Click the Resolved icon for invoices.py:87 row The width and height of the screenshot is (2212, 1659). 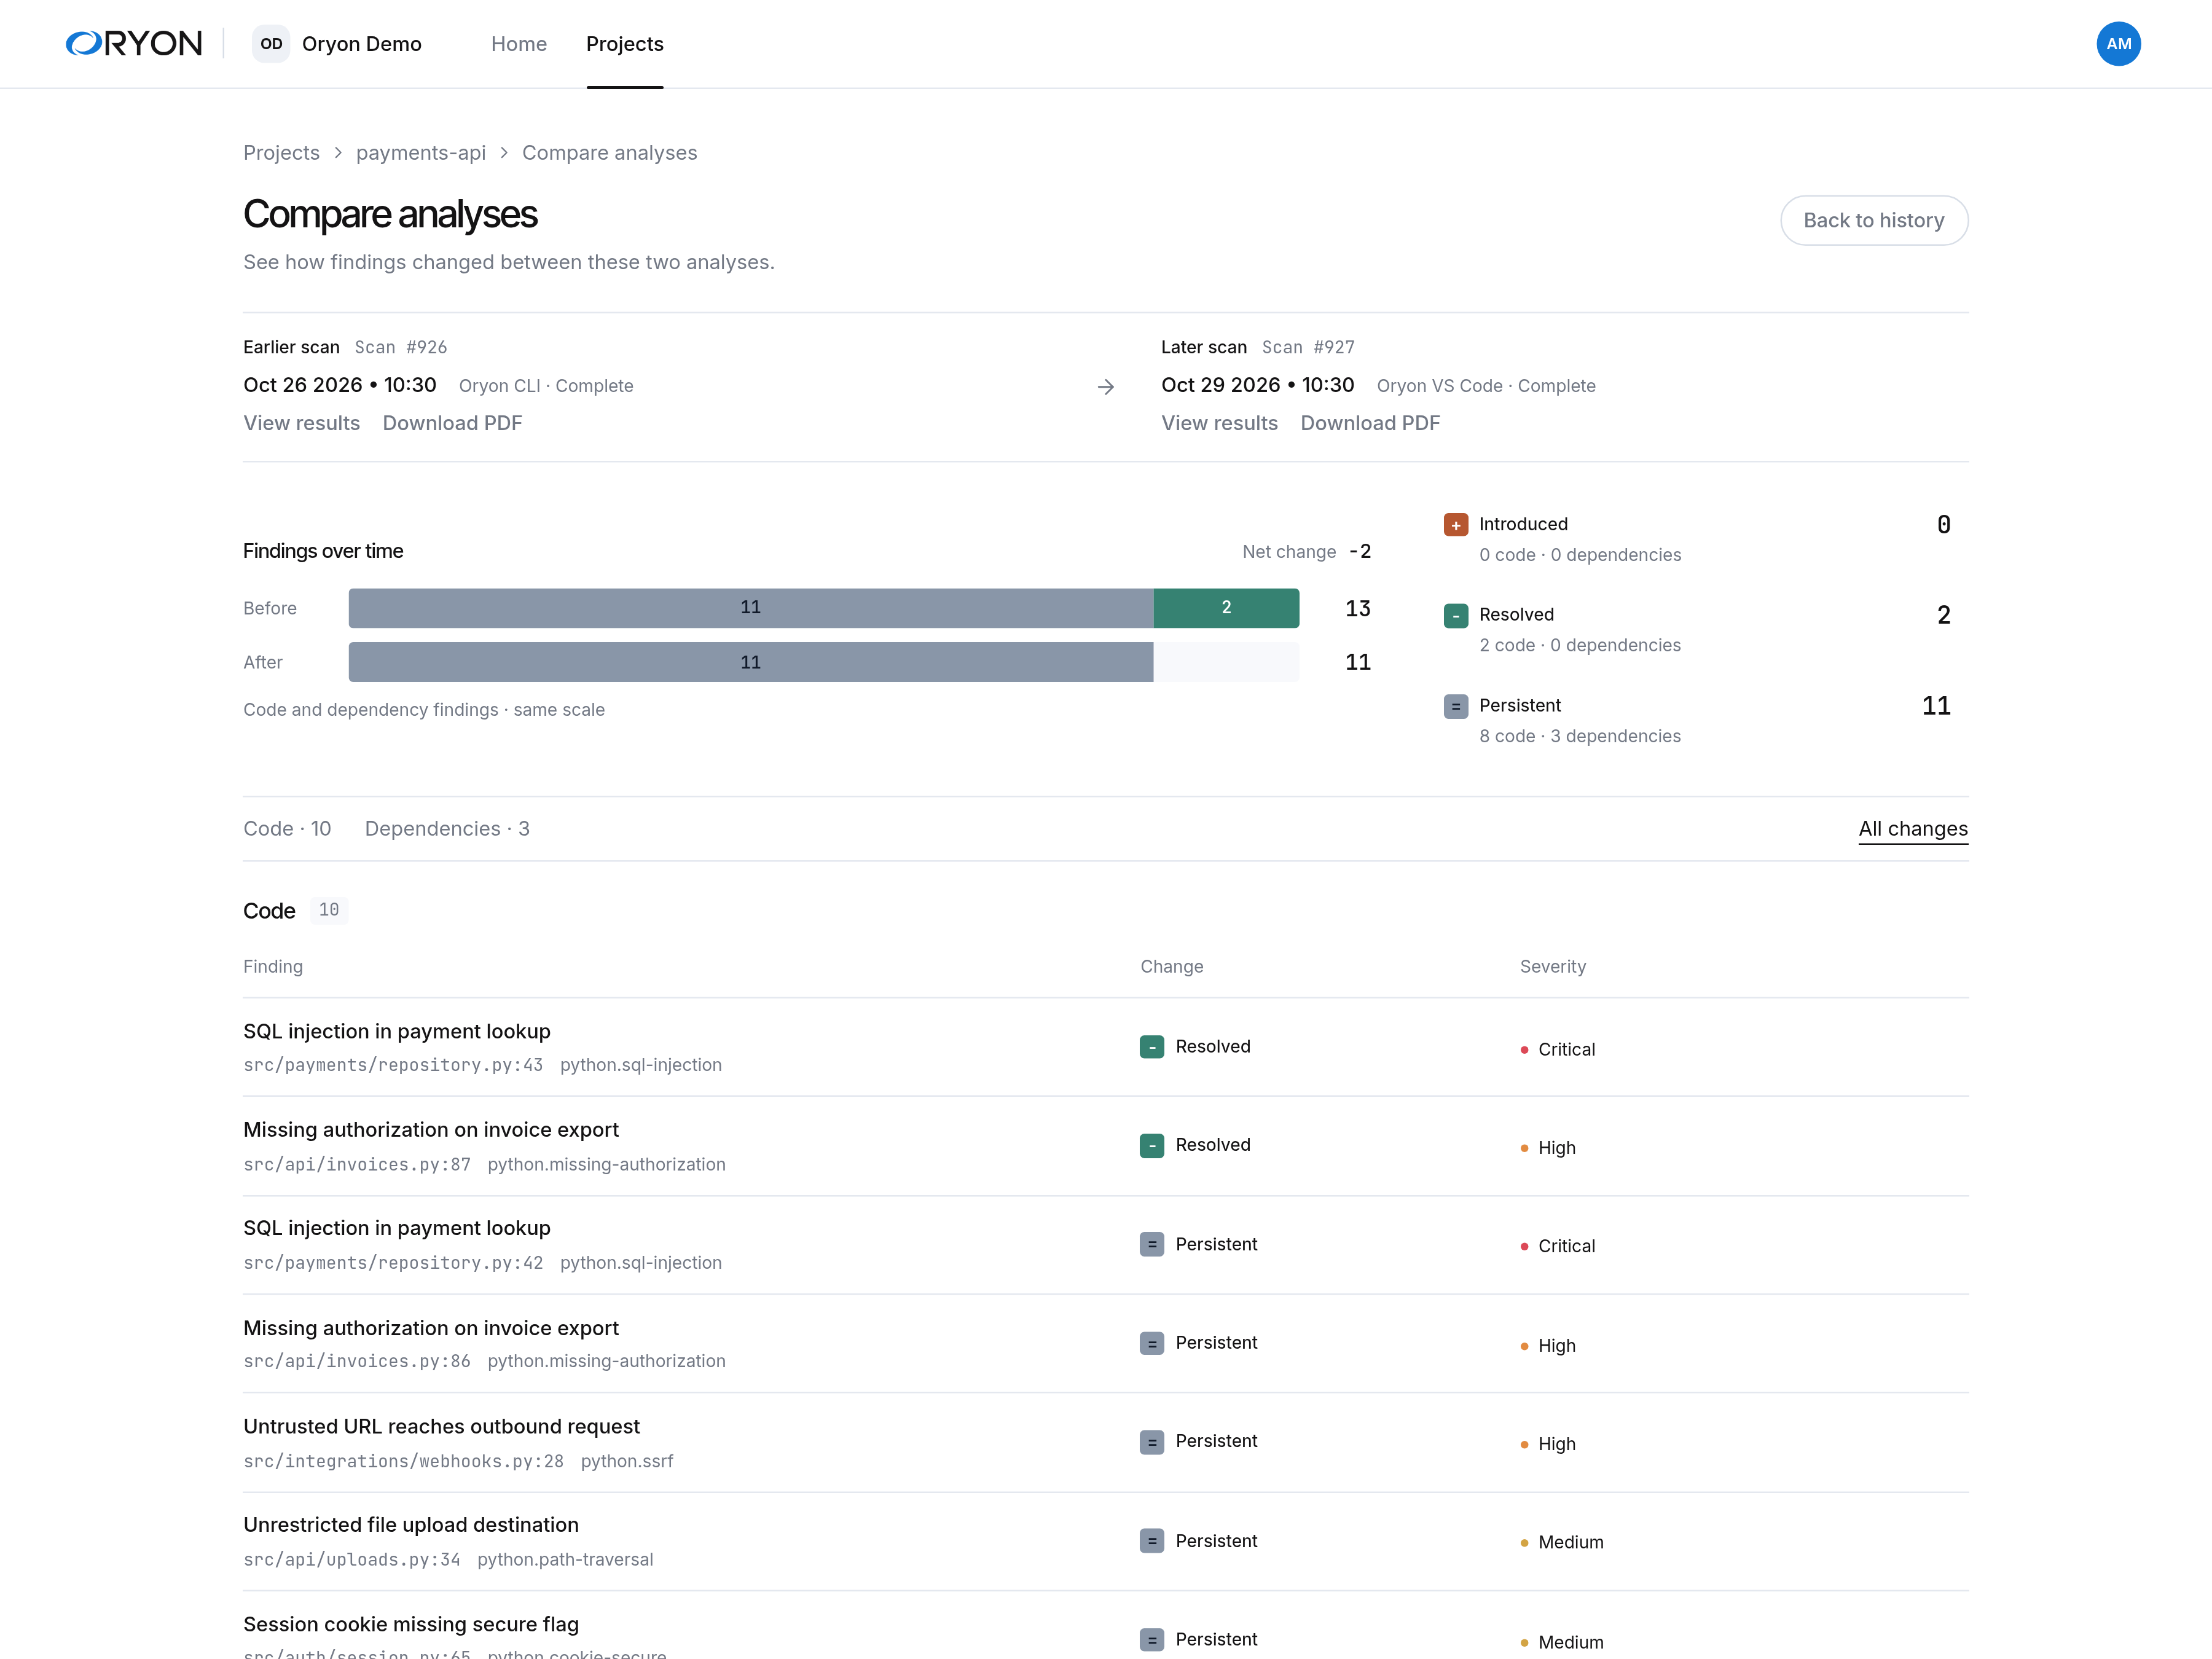[x=1152, y=1146]
